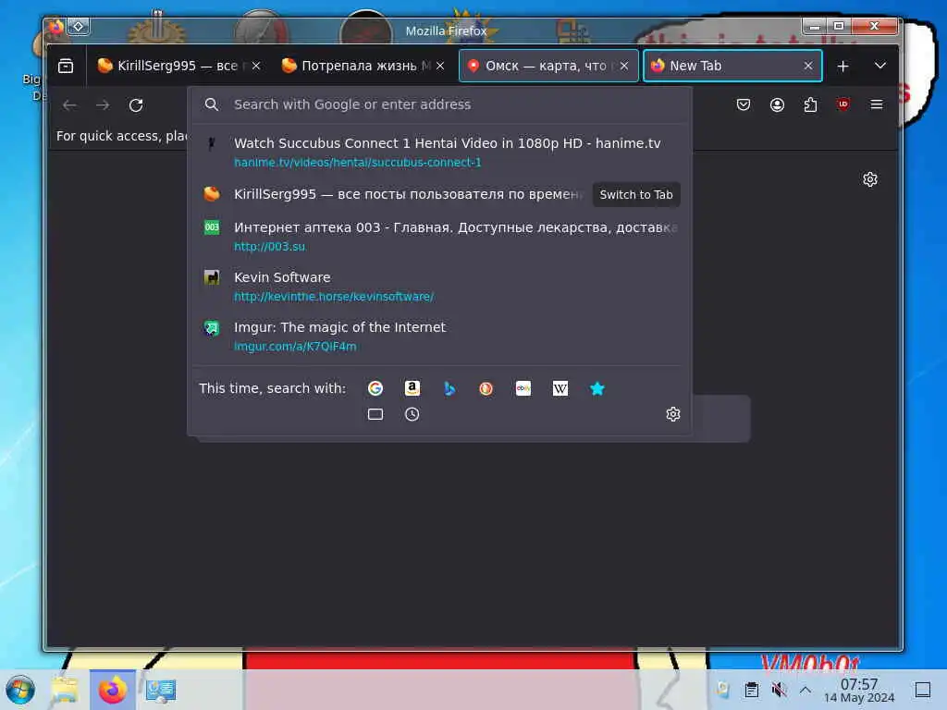Open Интернет аптека 003 suggestion
Screen dimensions: 947x710
point(439,236)
